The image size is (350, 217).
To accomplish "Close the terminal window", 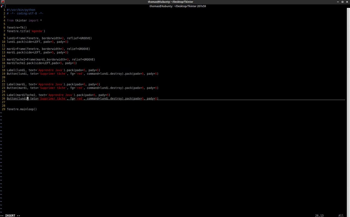I will pyautogui.click(x=347, y=2).
